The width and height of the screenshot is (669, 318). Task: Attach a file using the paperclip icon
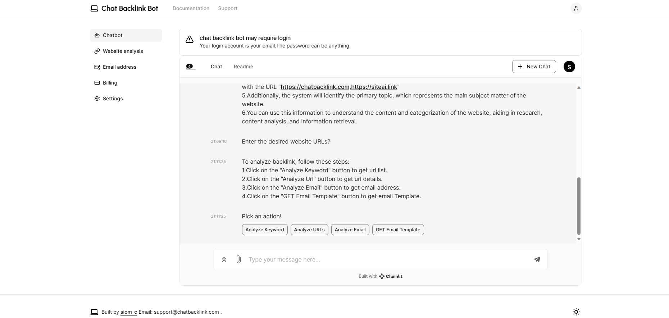[x=238, y=259]
